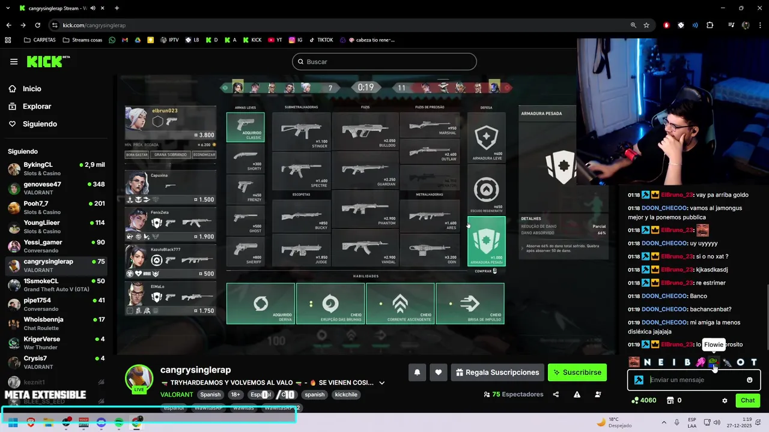Viewport: 769px width, 432px height.
Task: Open the channel shop icon
Action: tap(671, 400)
